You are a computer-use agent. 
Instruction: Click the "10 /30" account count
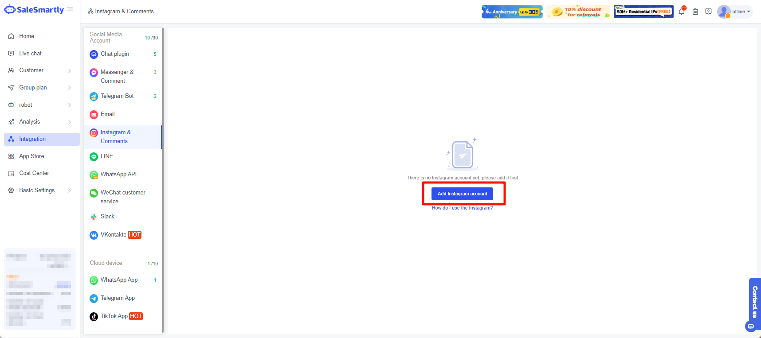(x=151, y=38)
